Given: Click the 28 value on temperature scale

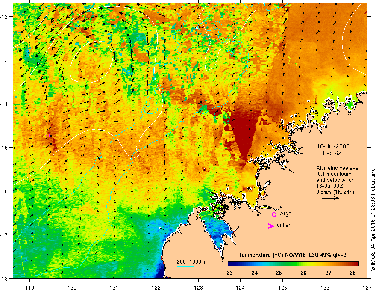Looking at the screenshot, I should tap(352, 273).
